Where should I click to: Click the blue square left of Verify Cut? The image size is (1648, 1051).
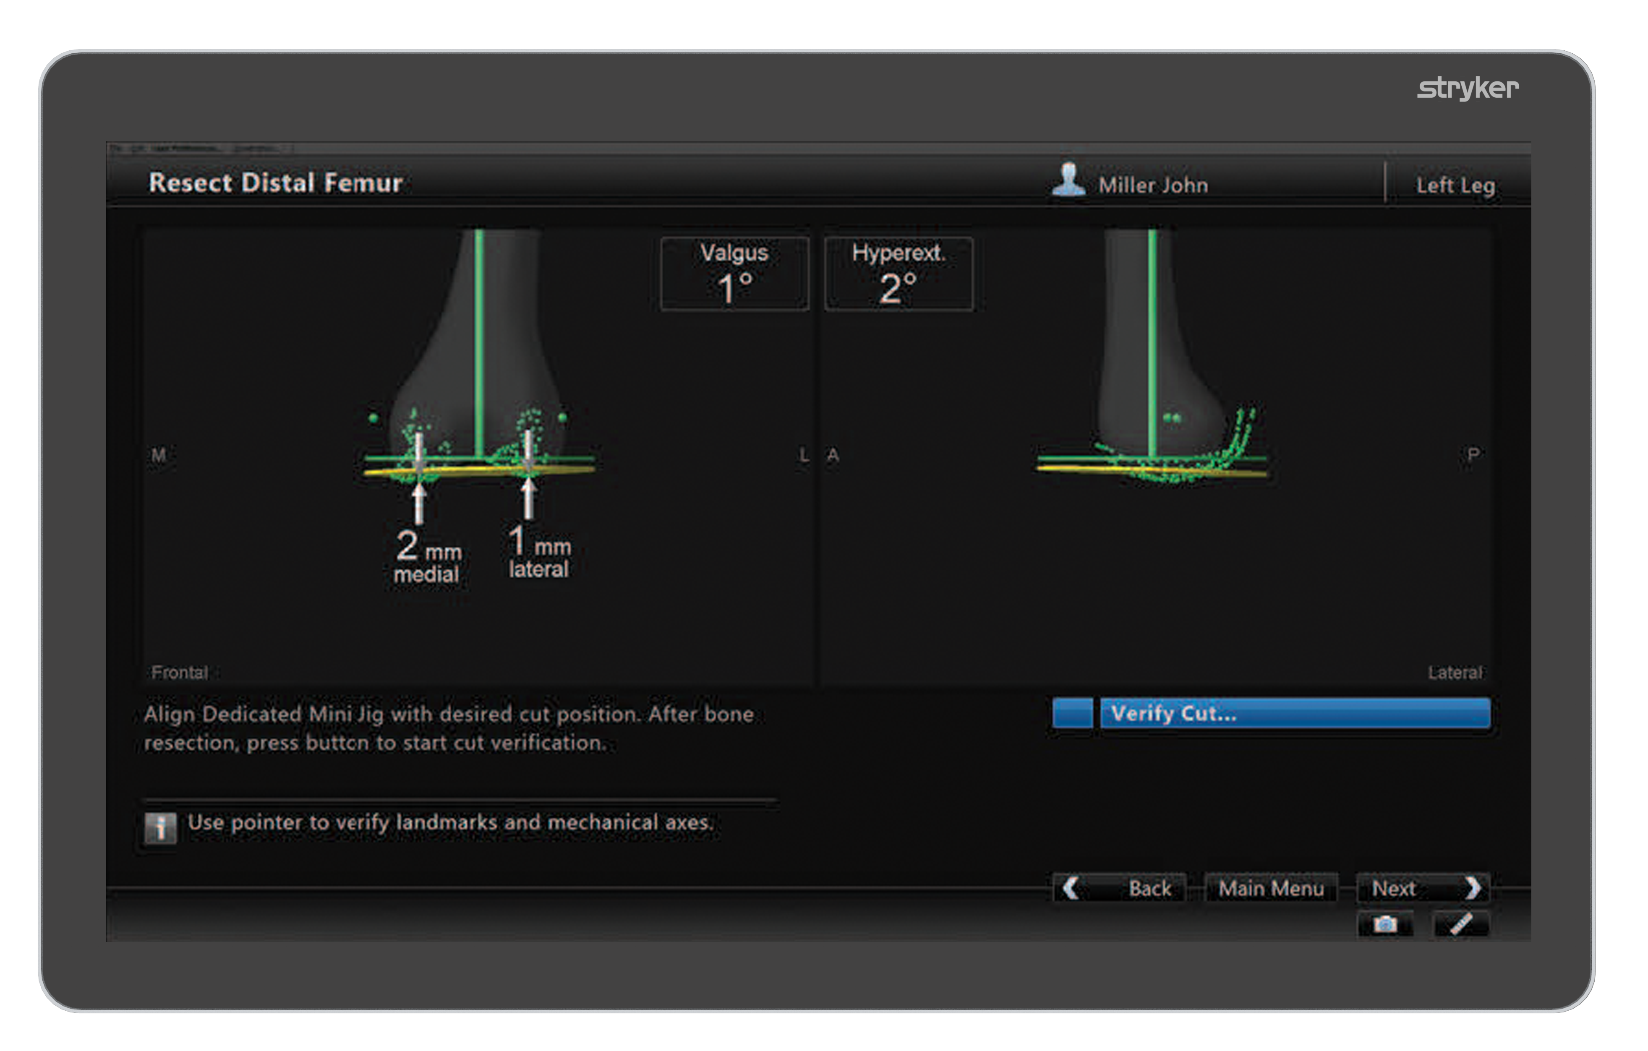[1072, 713]
